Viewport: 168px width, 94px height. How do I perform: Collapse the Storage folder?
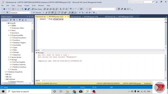click(x=9, y=60)
